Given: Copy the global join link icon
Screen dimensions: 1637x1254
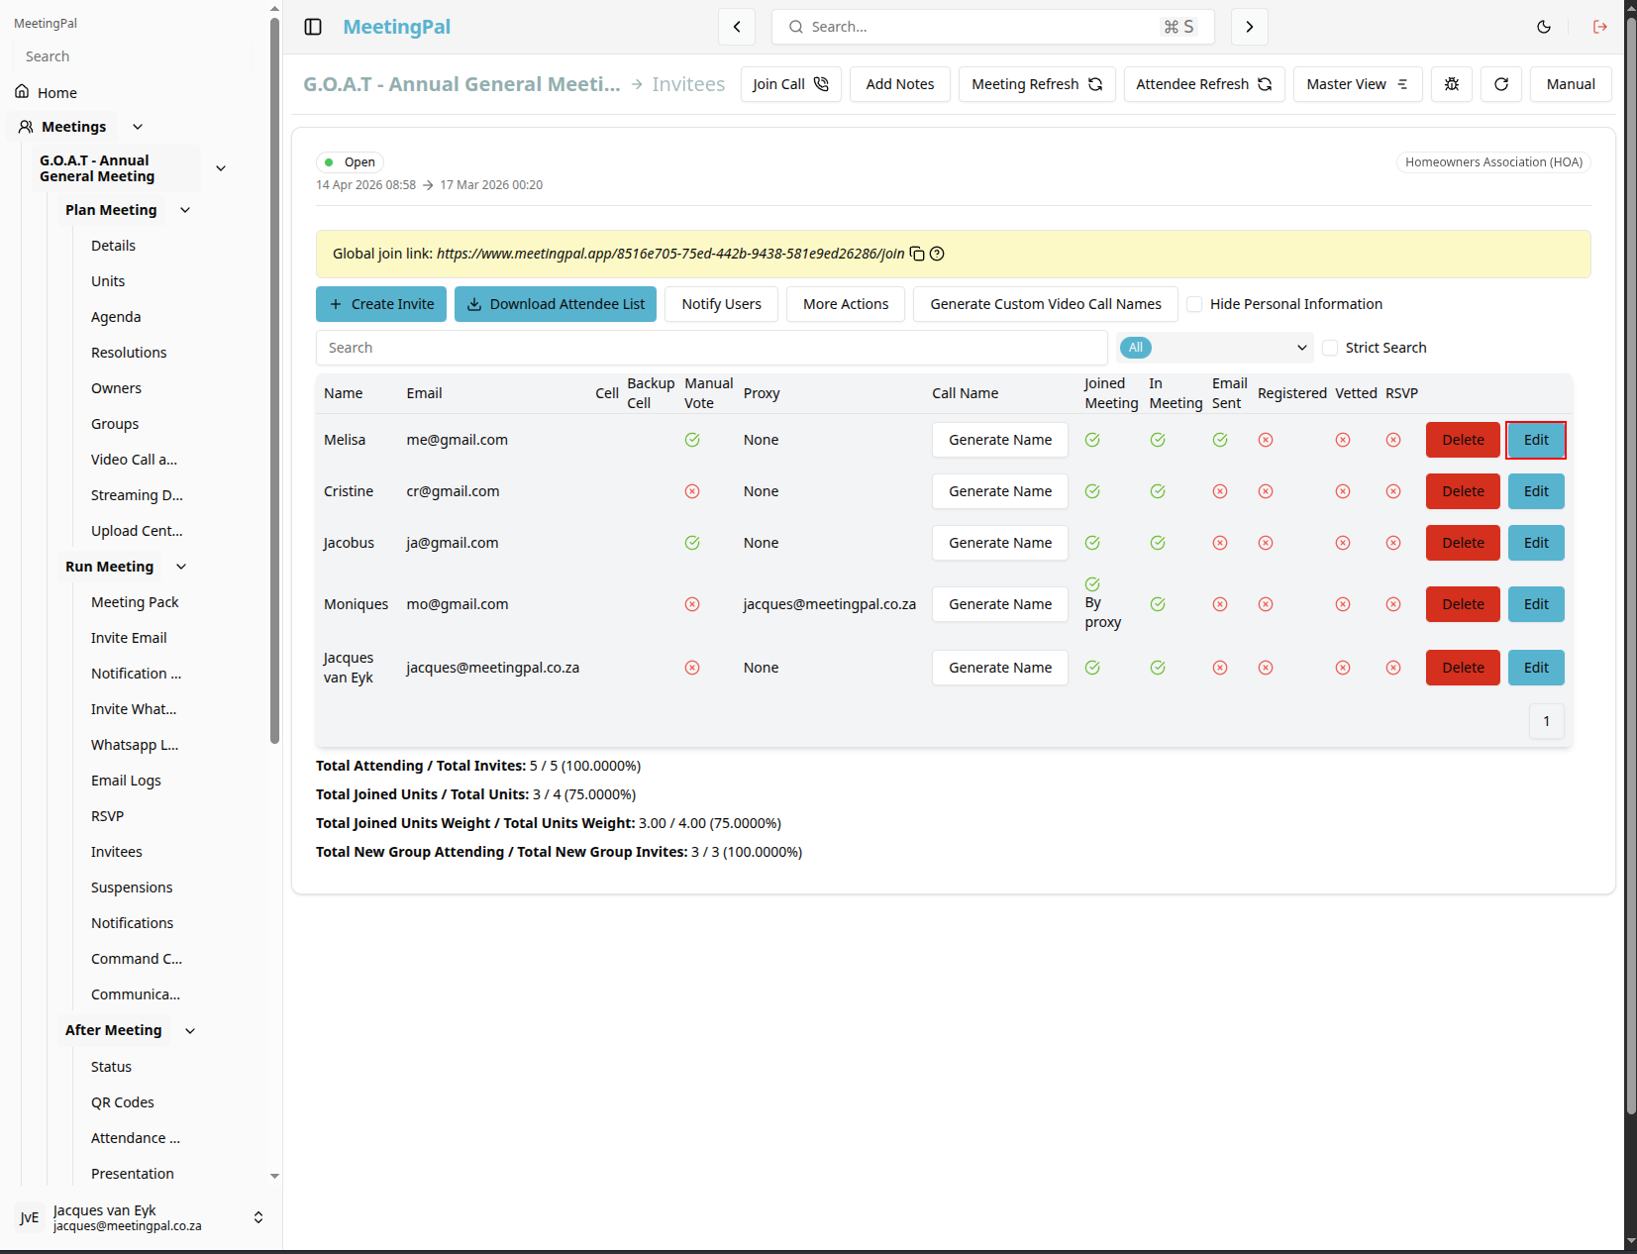Looking at the screenshot, I should tap(917, 254).
